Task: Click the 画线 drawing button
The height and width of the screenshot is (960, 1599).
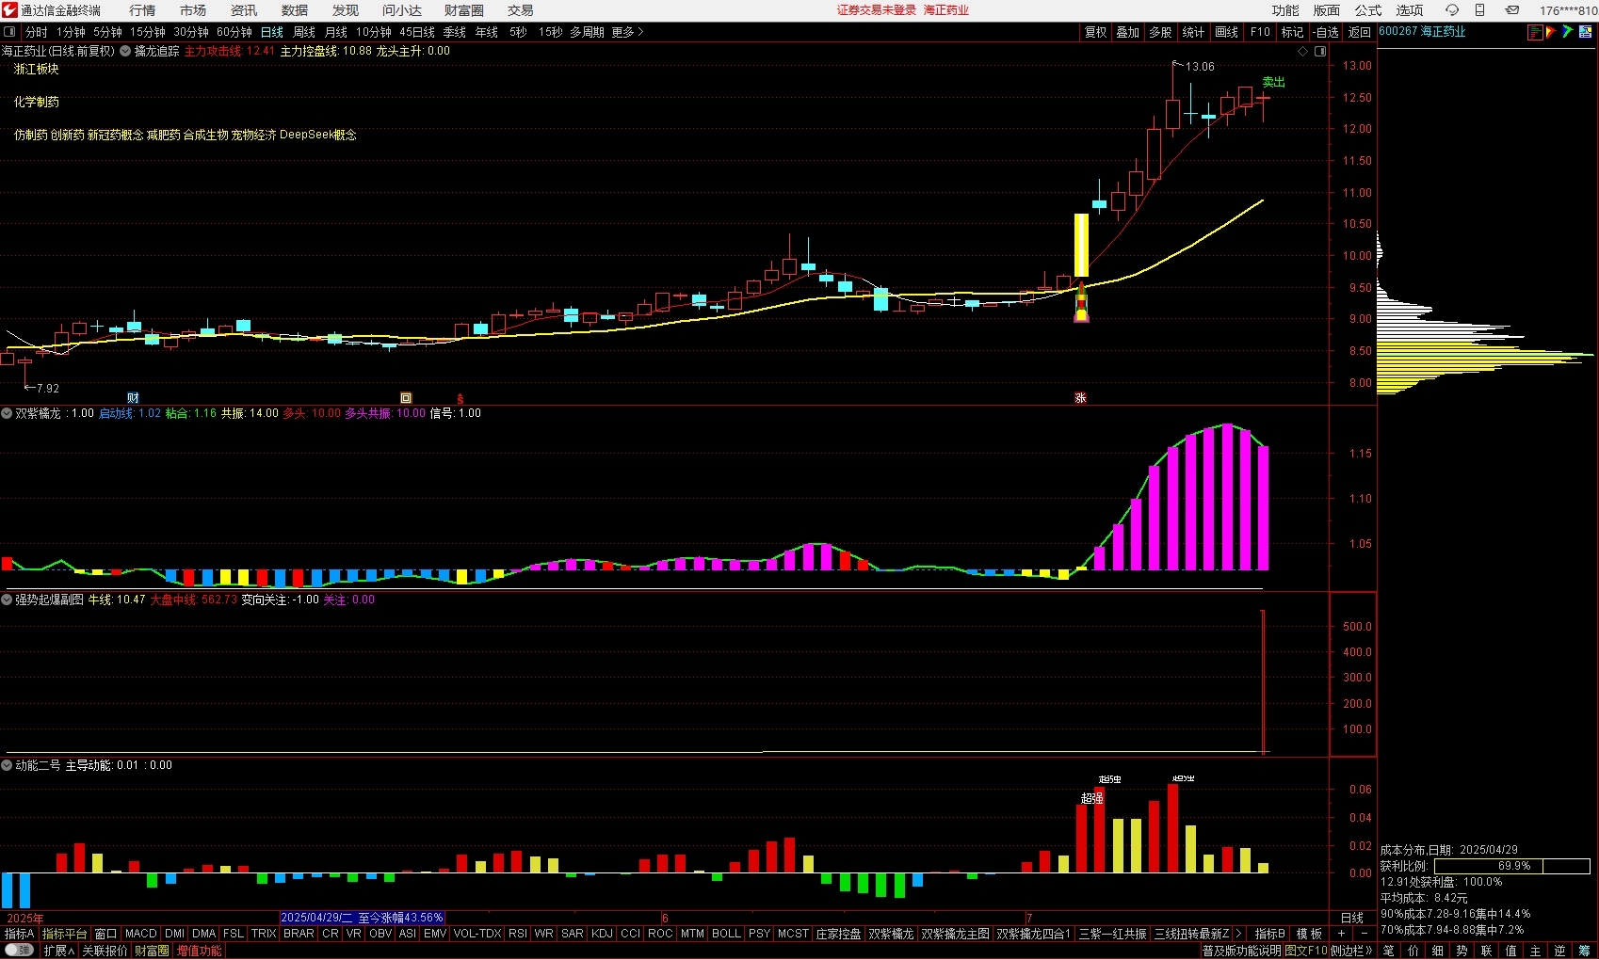Action: (1227, 32)
